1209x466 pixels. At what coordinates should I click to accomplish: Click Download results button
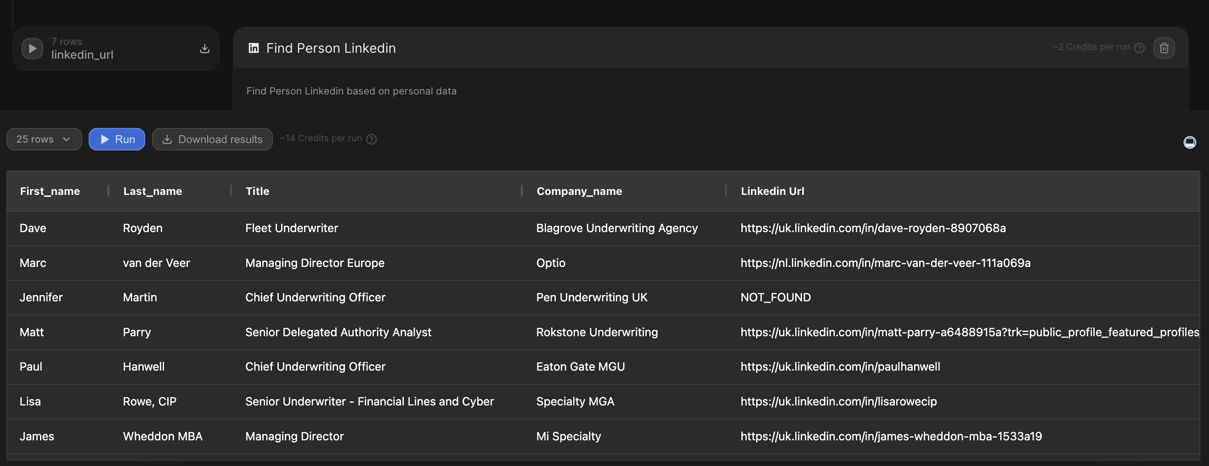tap(212, 139)
